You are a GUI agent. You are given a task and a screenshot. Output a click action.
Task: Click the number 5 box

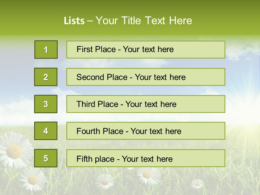(x=46, y=158)
